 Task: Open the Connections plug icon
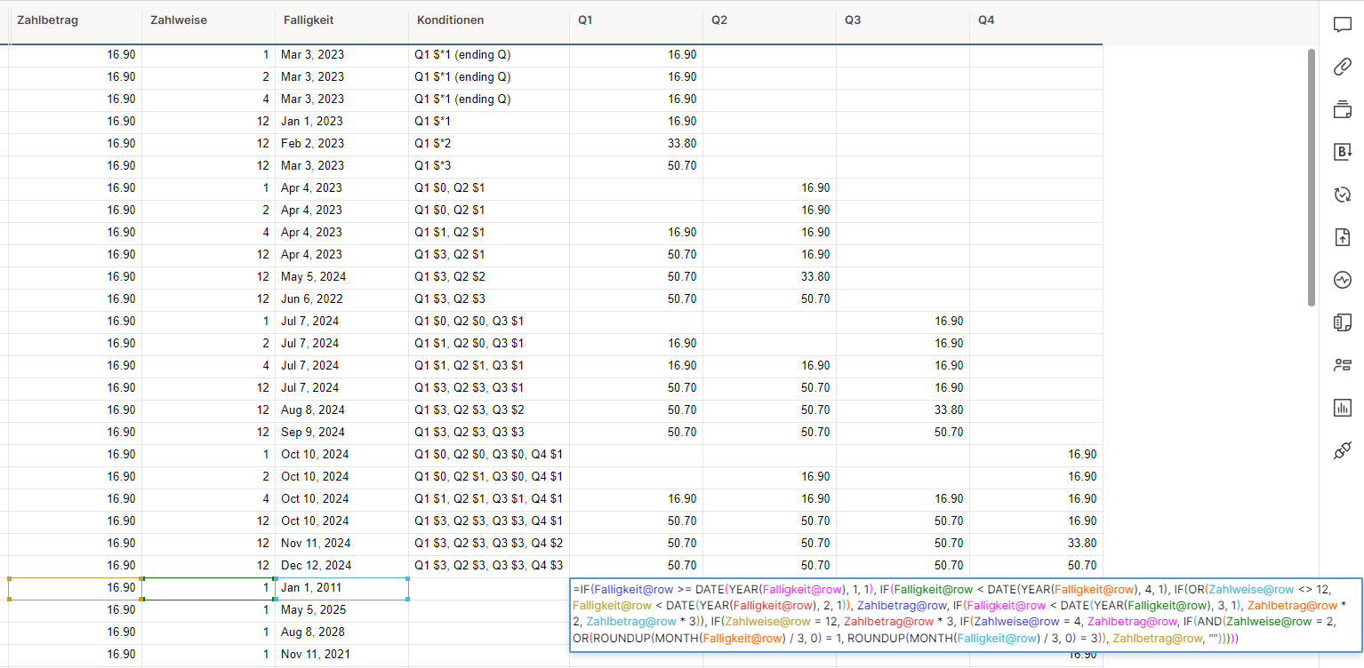1342,450
